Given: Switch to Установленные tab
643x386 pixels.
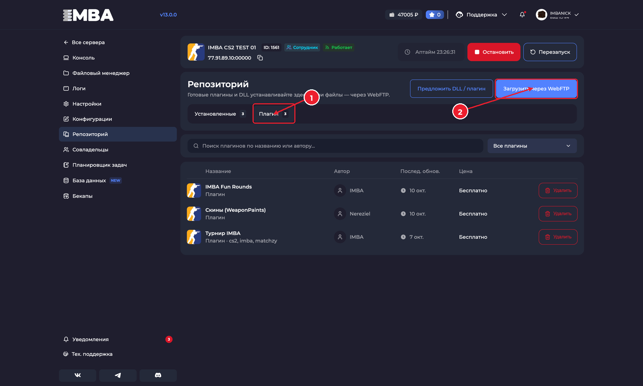Looking at the screenshot, I should (x=220, y=114).
